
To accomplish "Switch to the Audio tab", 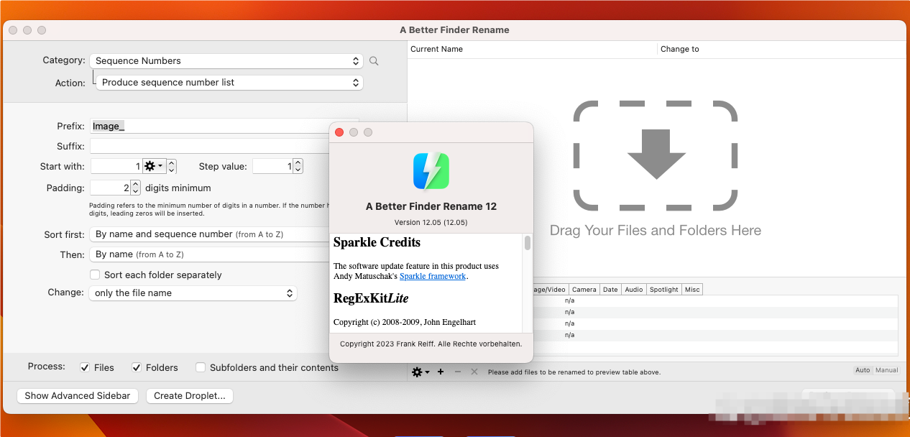I will click(634, 289).
